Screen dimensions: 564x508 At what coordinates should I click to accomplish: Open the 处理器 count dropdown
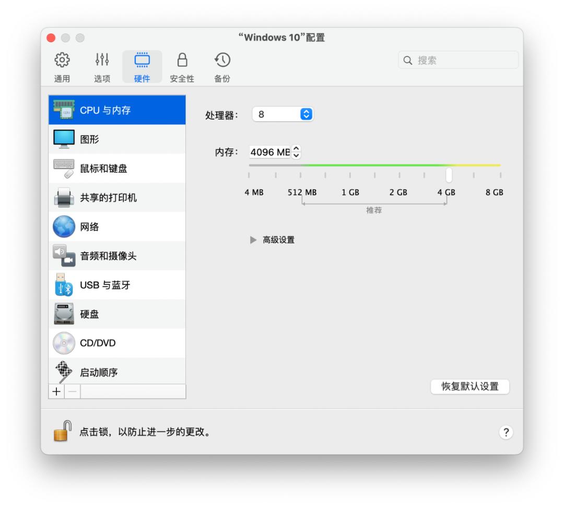[283, 114]
